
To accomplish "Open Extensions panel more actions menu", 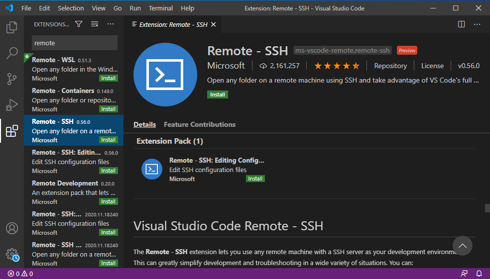I will point(111,24).
